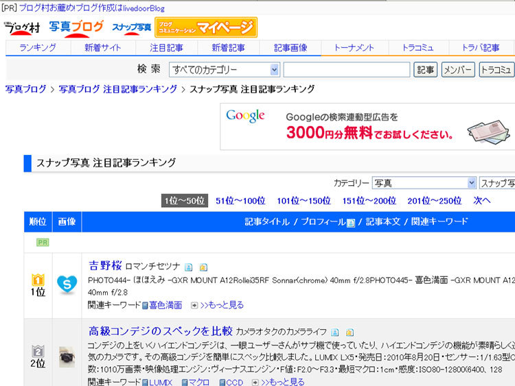Click the カメラオタクのカメラライフ blog name text
The height and width of the screenshot is (386, 515).
[x=281, y=332]
